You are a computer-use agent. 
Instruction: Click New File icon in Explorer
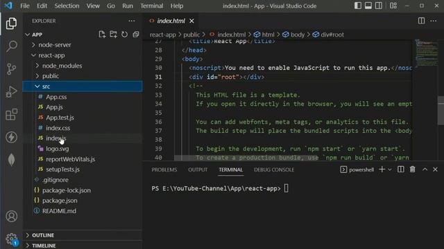(x=102, y=35)
